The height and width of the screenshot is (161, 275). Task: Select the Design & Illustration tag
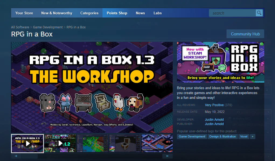coord(222,136)
